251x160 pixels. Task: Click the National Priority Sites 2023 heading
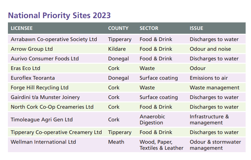click(59, 15)
